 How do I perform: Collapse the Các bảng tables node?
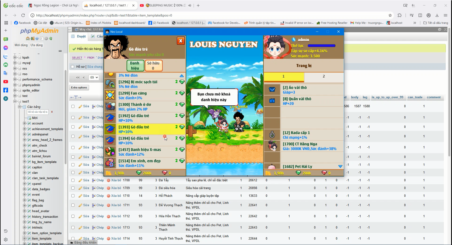pos(19,107)
